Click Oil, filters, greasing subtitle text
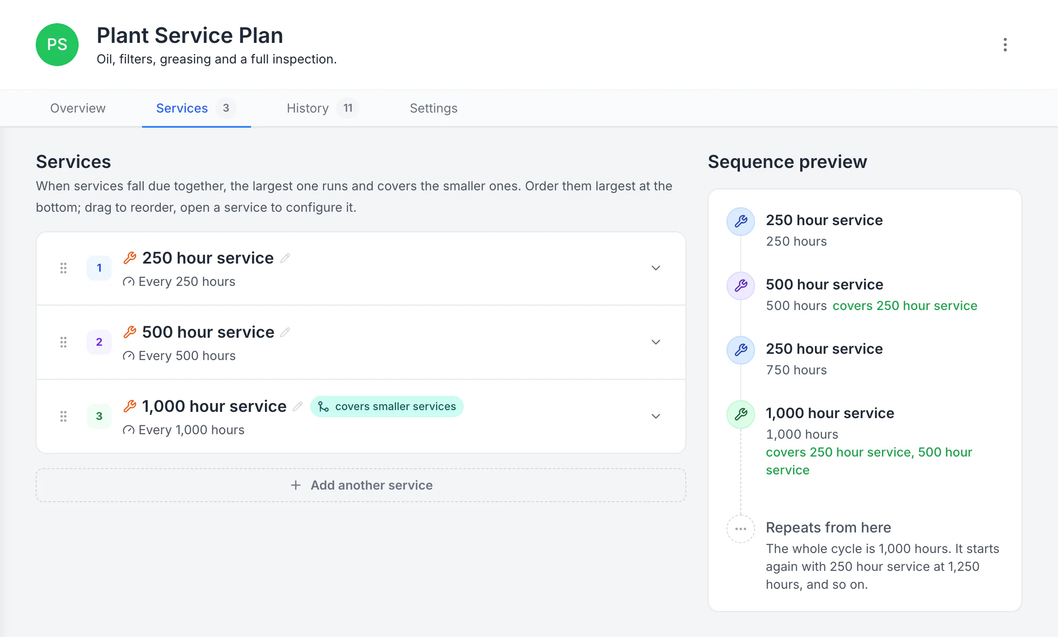The width and height of the screenshot is (1058, 637). (217, 59)
